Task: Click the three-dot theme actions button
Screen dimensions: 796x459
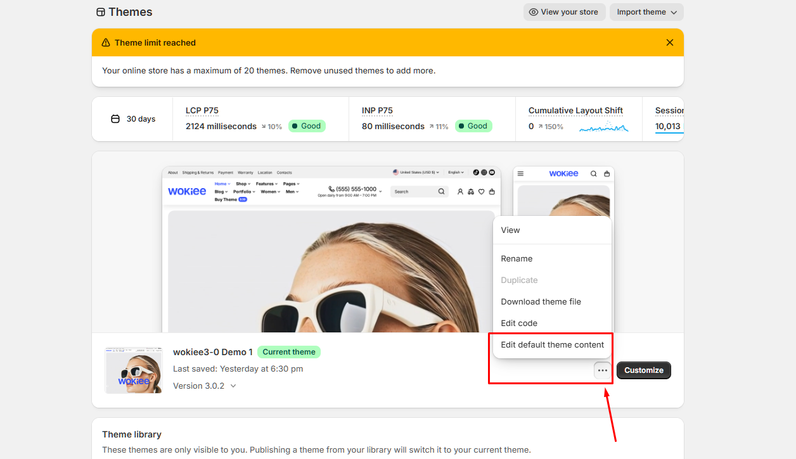Action: coord(602,370)
